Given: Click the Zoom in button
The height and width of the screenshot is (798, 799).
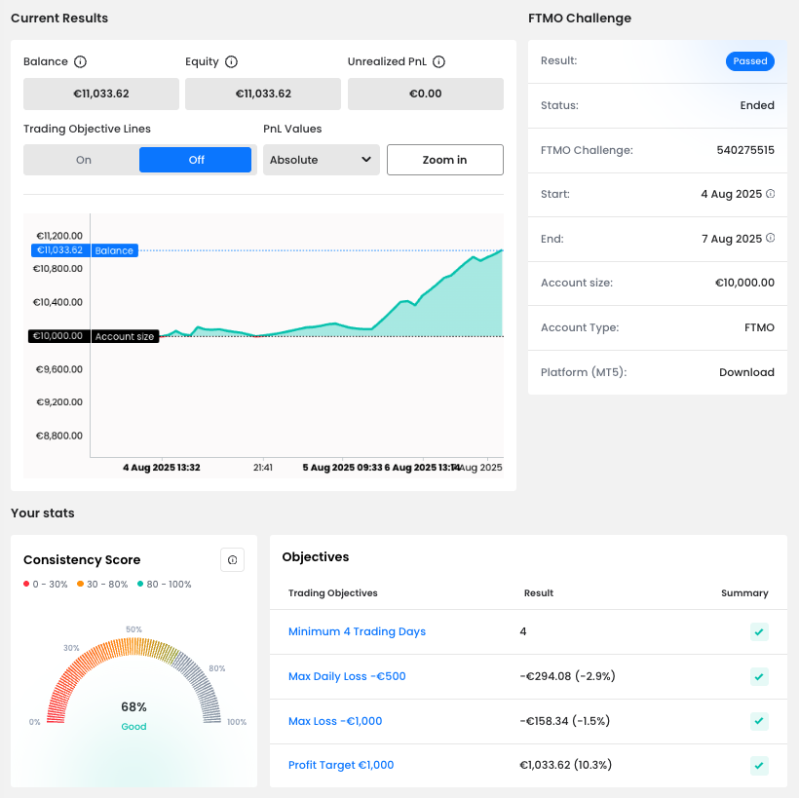Looking at the screenshot, I should (x=445, y=160).
